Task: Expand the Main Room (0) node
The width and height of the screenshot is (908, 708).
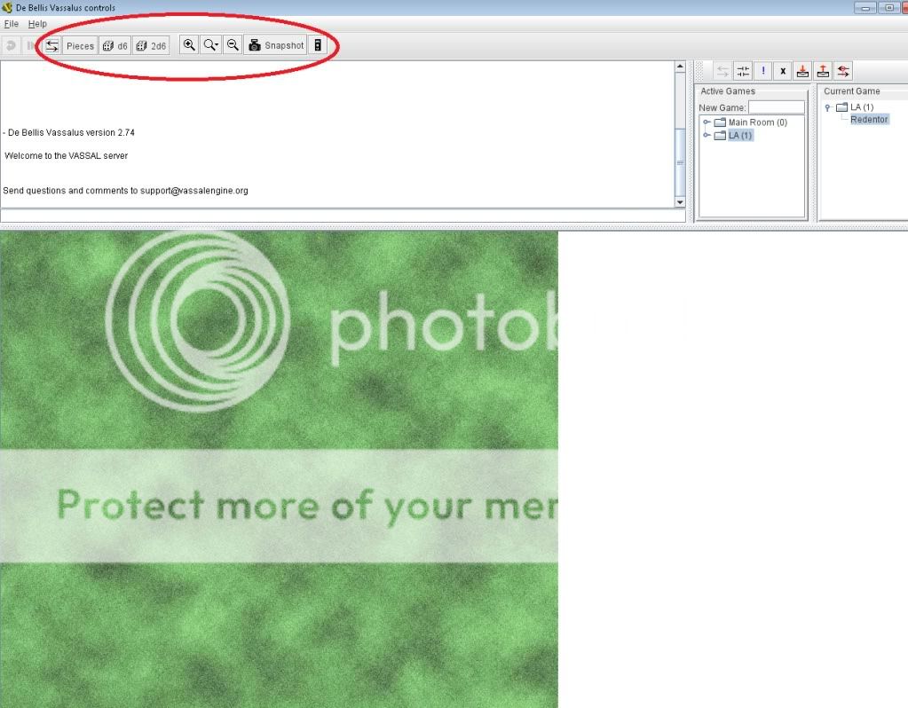Action: [x=707, y=122]
